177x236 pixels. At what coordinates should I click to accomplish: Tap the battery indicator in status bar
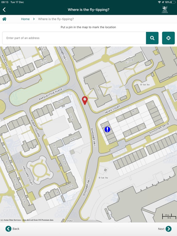[173, 2]
